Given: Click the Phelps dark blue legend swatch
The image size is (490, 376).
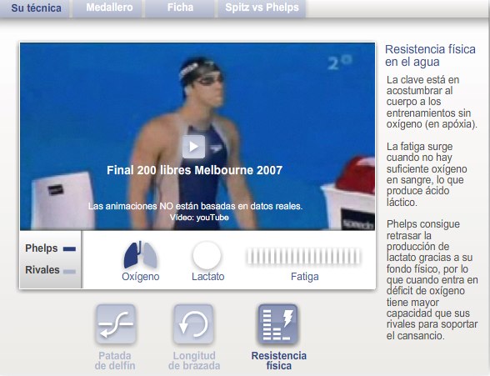Looking at the screenshot, I should 69,249.
